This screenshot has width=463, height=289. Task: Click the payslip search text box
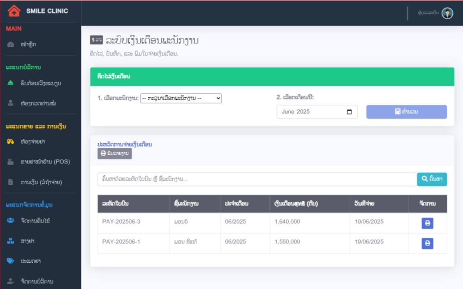point(257,179)
